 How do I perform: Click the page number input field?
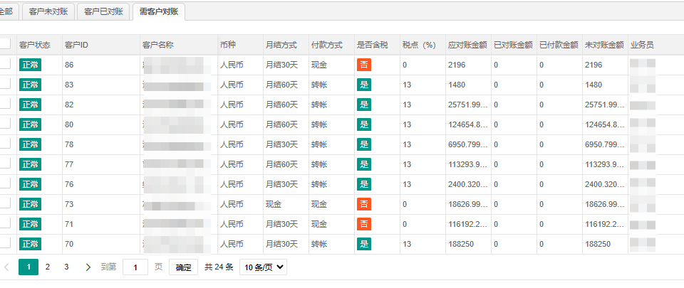click(x=135, y=267)
